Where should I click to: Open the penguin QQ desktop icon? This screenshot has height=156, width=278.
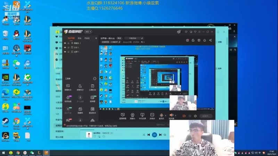16,35
